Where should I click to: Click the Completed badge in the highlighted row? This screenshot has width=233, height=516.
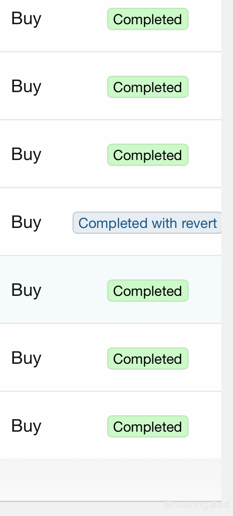[x=148, y=291]
